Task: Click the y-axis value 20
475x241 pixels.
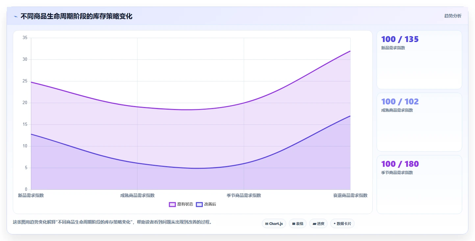Action: tap(25, 103)
